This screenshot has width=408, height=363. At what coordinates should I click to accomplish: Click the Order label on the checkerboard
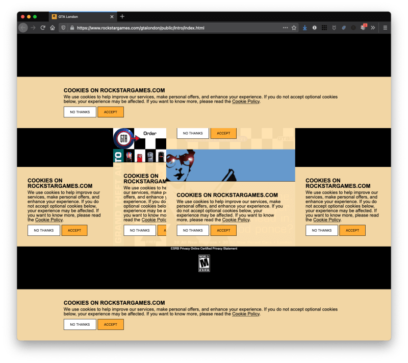150,133
